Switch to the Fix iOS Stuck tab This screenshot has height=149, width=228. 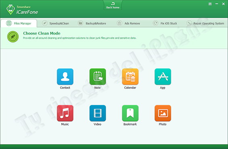pyautogui.click(x=165, y=23)
